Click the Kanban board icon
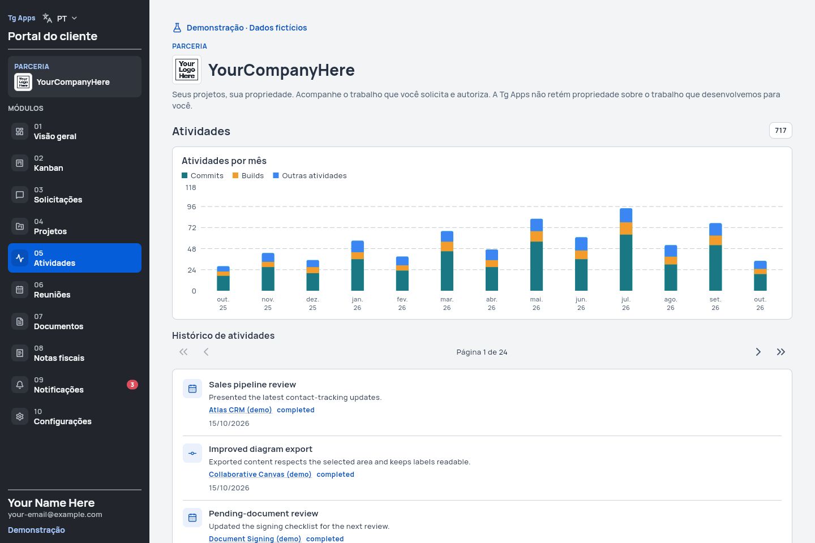Viewport: 815px width, 543px height. tap(20, 163)
